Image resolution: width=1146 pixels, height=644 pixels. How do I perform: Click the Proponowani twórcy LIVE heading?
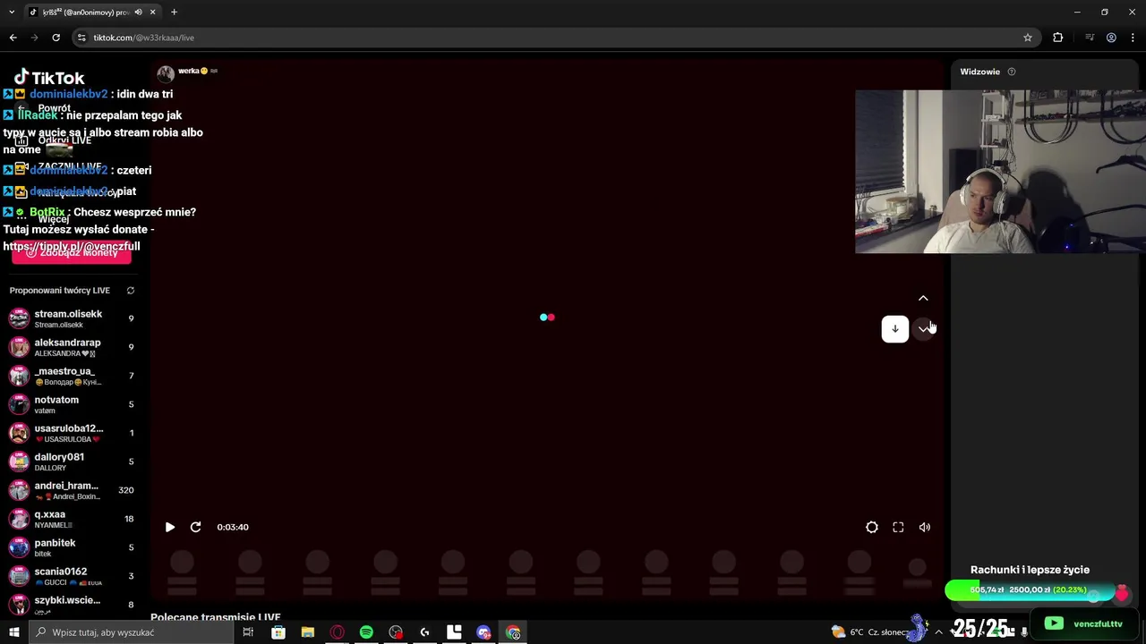pos(60,291)
